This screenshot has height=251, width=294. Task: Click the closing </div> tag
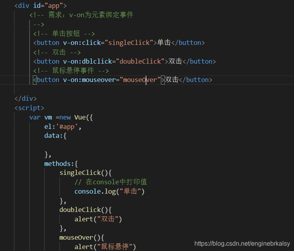click(26, 98)
